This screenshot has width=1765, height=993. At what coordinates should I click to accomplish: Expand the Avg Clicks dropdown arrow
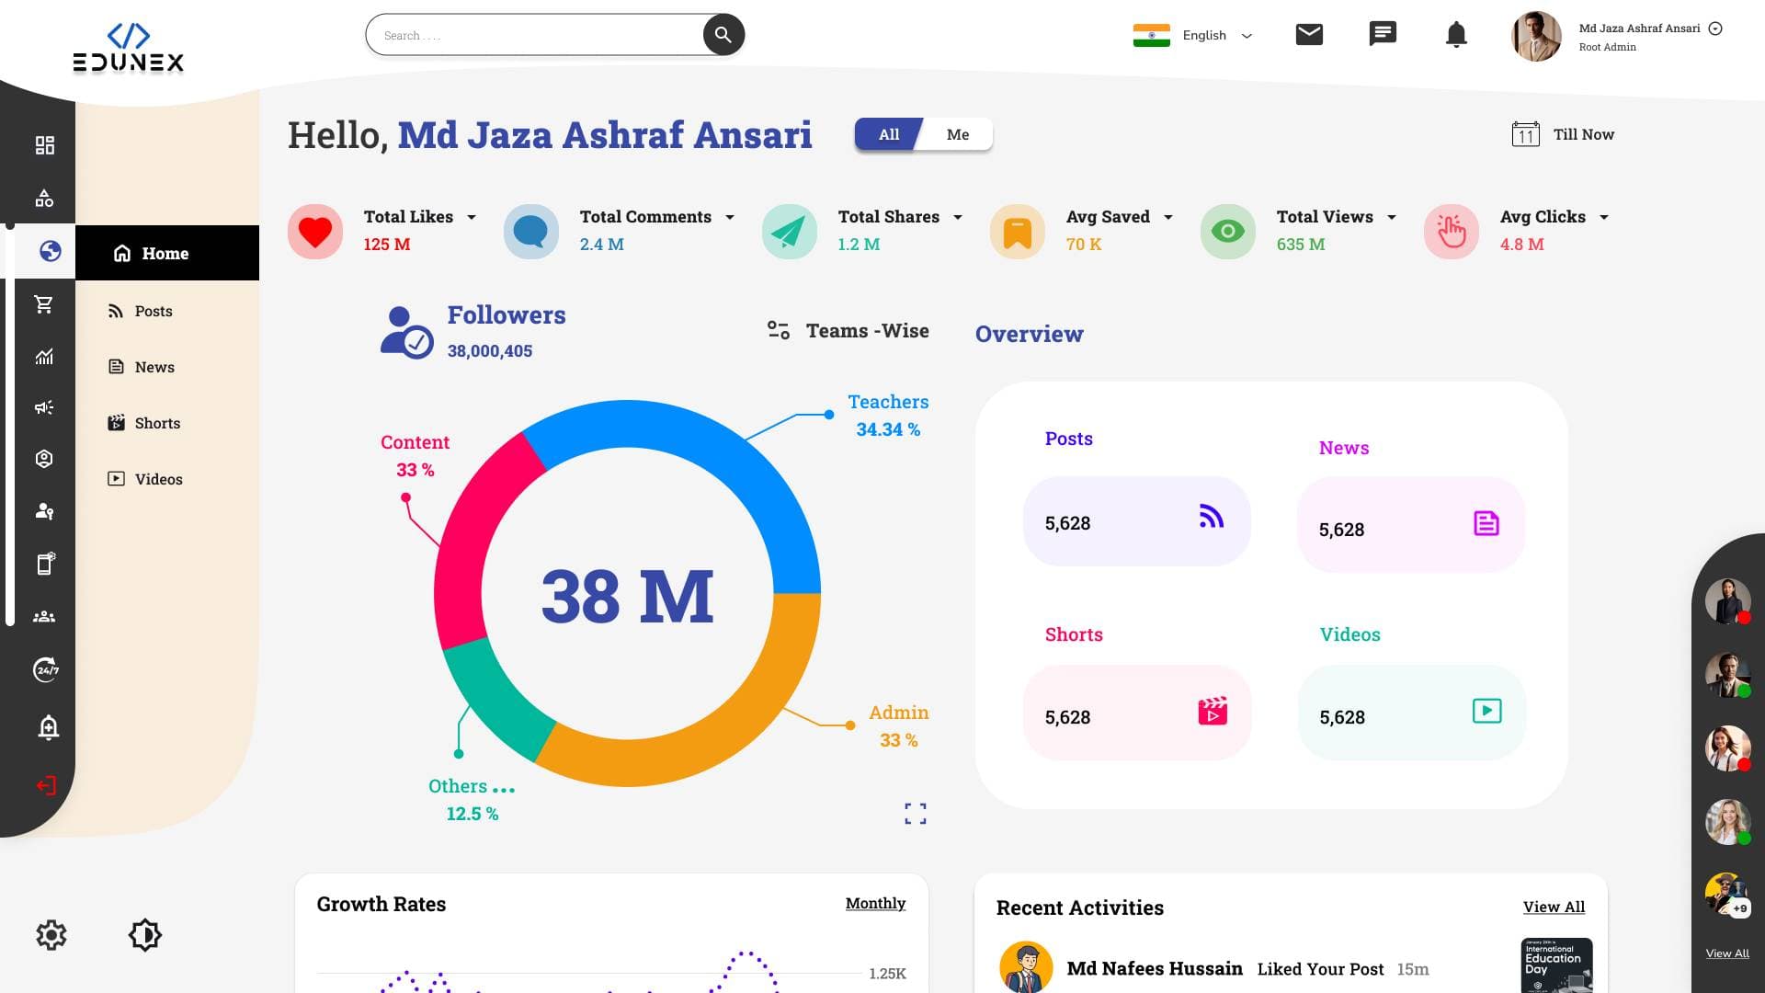click(1603, 217)
